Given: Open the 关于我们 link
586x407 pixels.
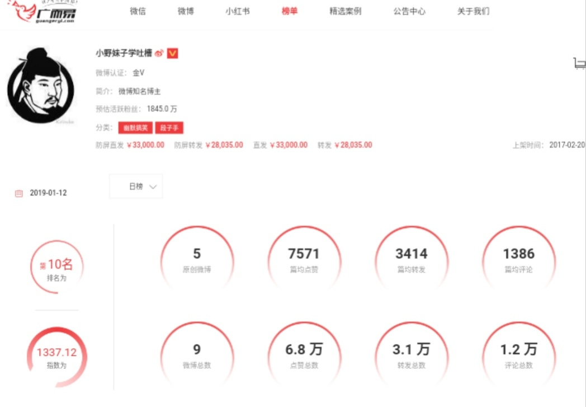Looking at the screenshot, I should click(473, 11).
